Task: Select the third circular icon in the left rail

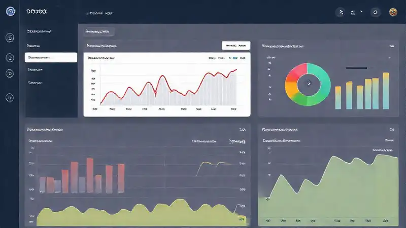Action: (x=10, y=74)
